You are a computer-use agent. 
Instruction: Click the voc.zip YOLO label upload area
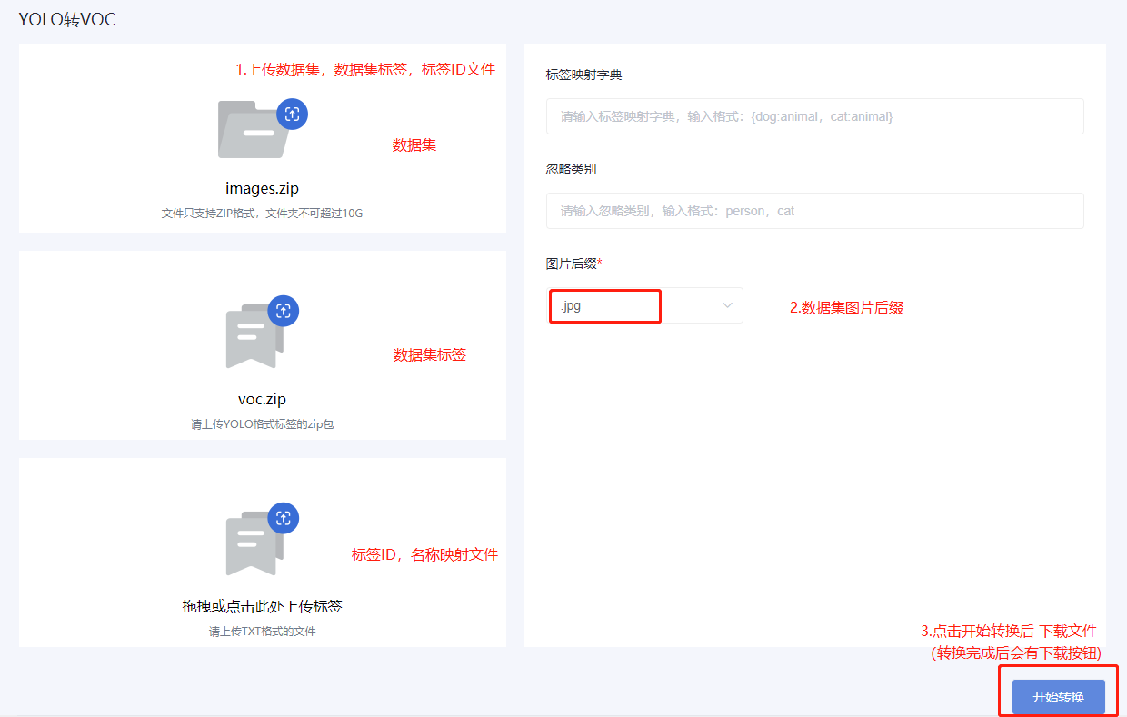(262, 345)
